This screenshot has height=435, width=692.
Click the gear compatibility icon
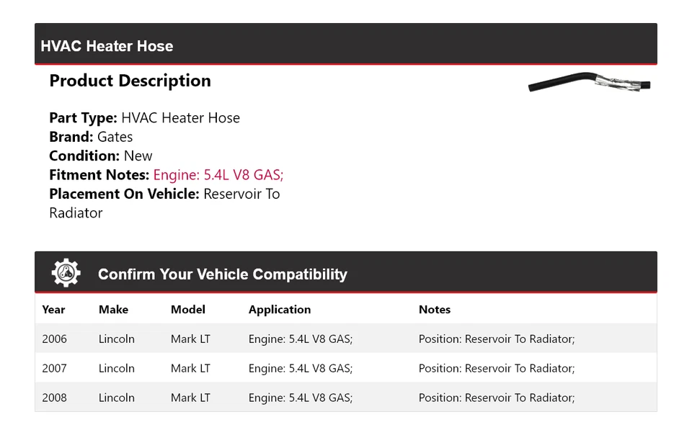pos(66,273)
